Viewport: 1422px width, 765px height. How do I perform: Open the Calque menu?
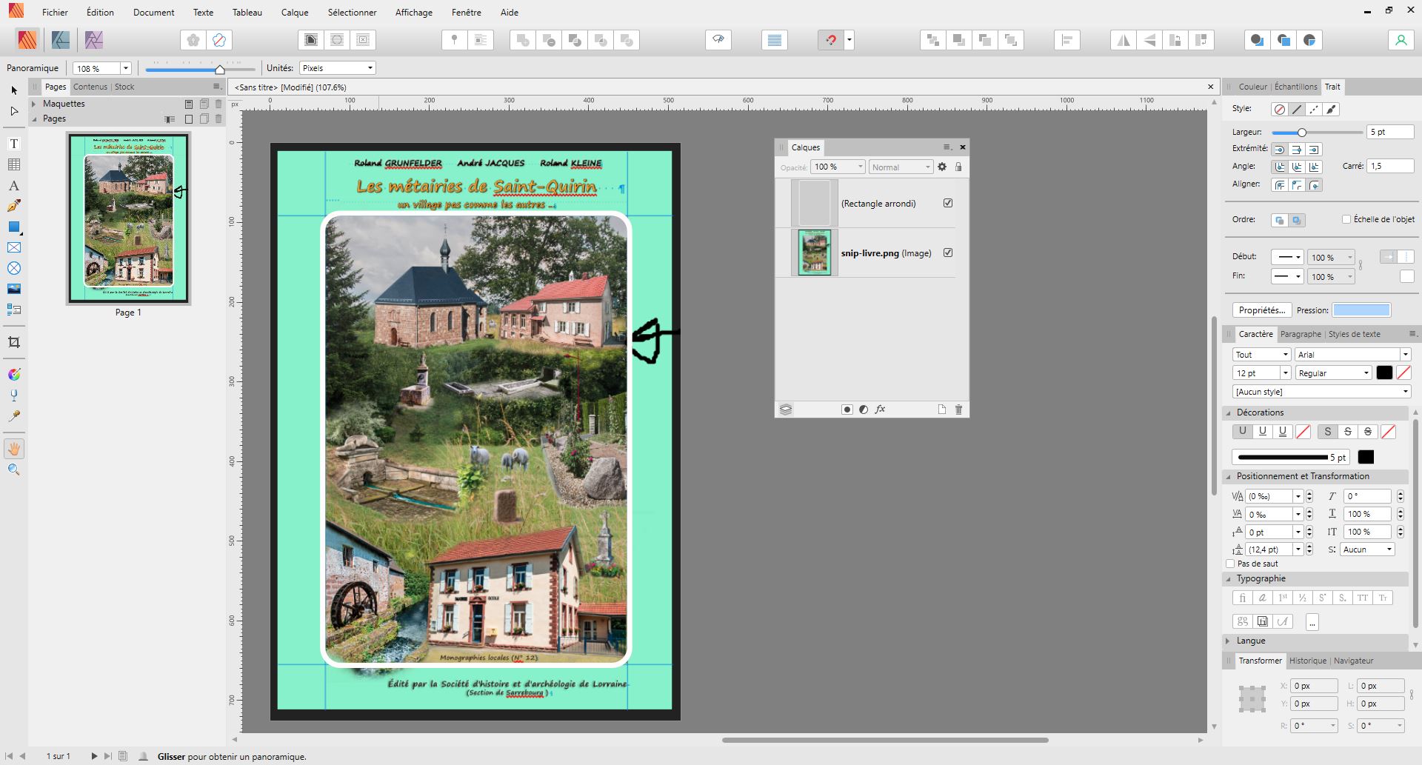tap(295, 13)
